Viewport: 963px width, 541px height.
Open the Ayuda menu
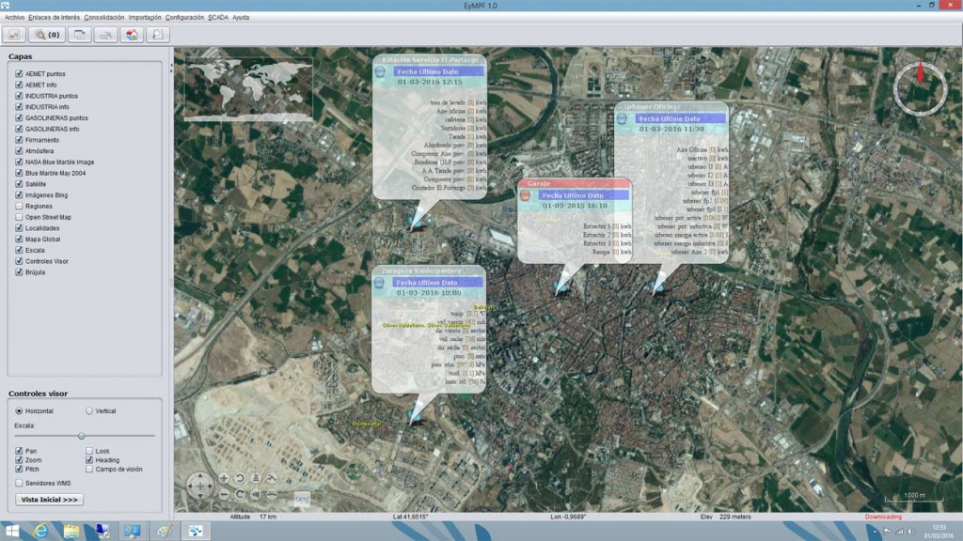(x=241, y=17)
